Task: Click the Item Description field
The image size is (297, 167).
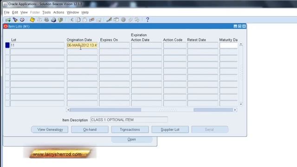Action: [129, 120]
